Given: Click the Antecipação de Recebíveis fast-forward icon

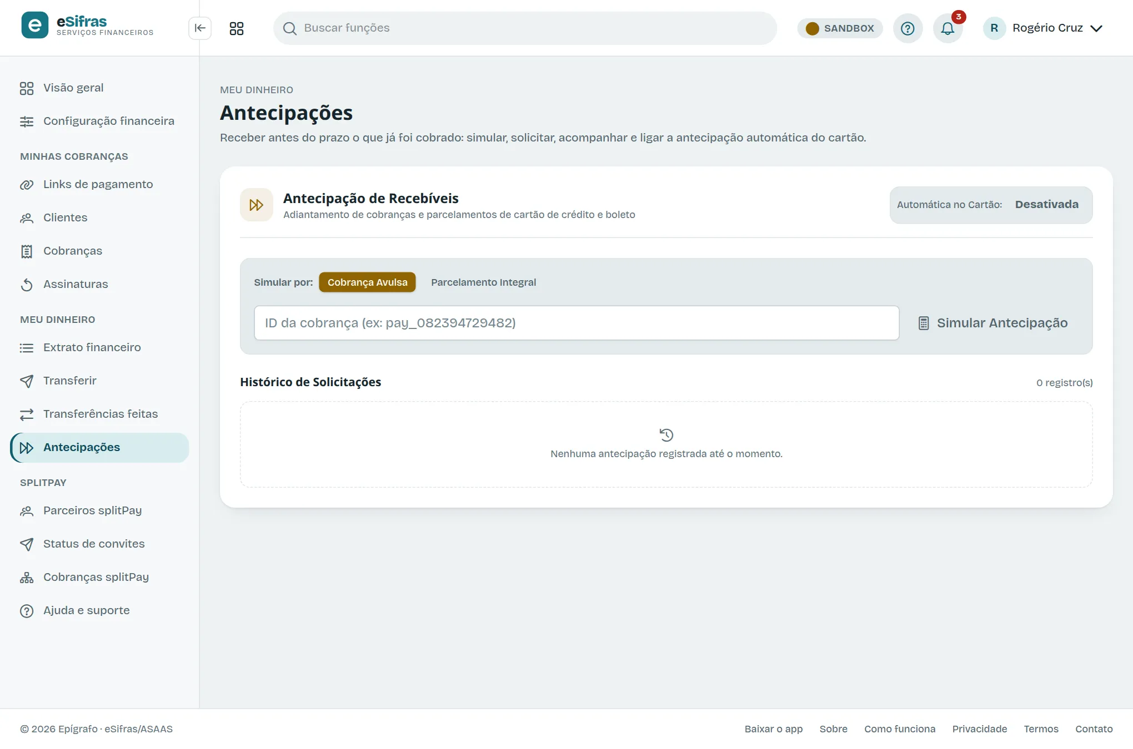Looking at the screenshot, I should [x=257, y=205].
